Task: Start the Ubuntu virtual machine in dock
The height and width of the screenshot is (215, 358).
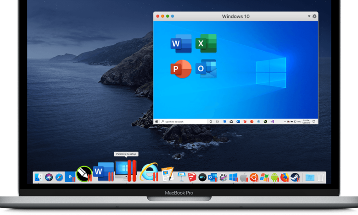Action: 254,177
